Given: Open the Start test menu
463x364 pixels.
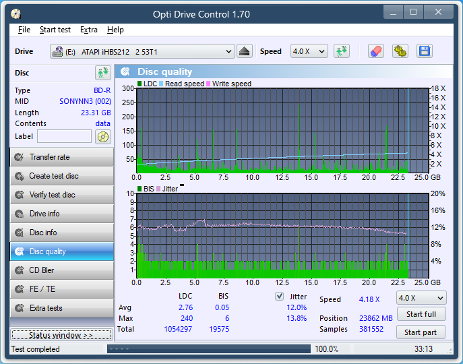Looking at the screenshot, I should (x=55, y=30).
